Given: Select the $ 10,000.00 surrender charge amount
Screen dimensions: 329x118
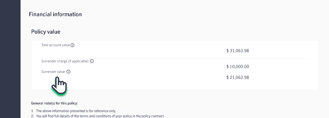Looking at the screenshot, I should (237, 67).
